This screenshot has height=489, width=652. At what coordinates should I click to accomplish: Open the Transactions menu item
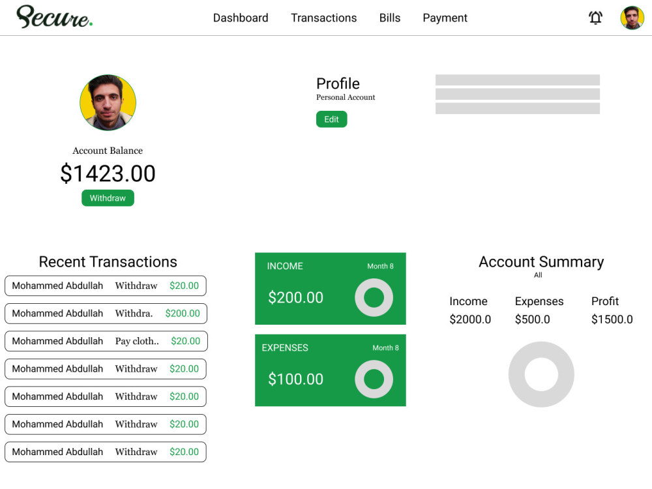point(323,18)
